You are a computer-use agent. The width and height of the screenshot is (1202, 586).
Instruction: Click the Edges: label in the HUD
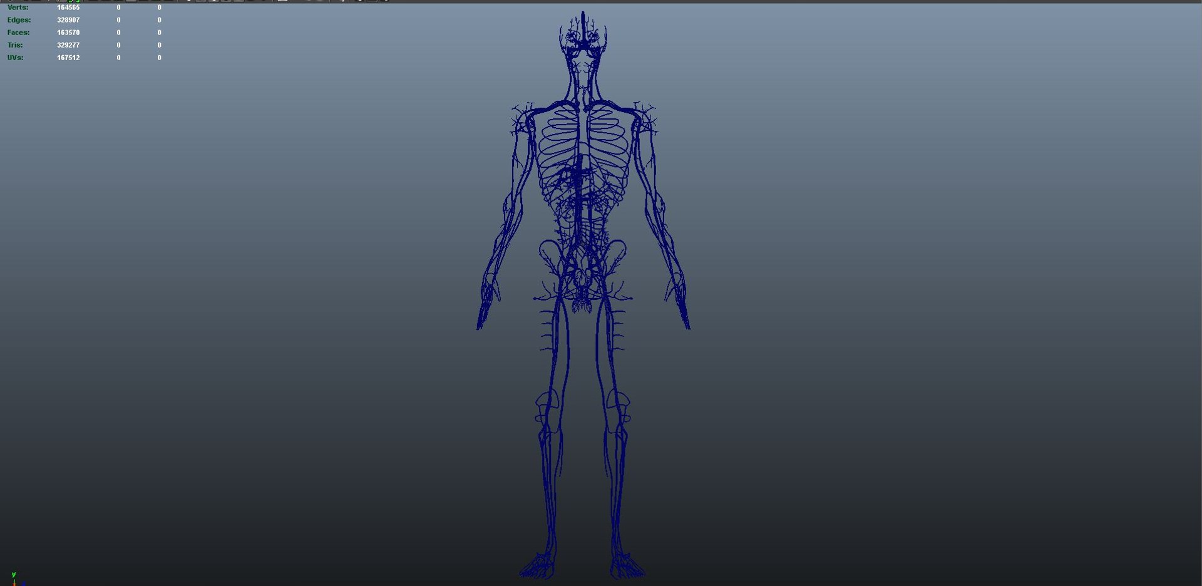point(19,20)
